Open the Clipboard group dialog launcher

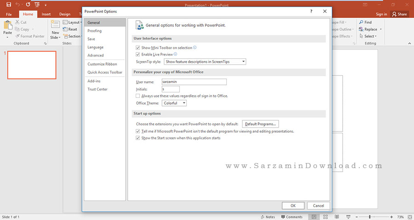click(x=45, y=44)
